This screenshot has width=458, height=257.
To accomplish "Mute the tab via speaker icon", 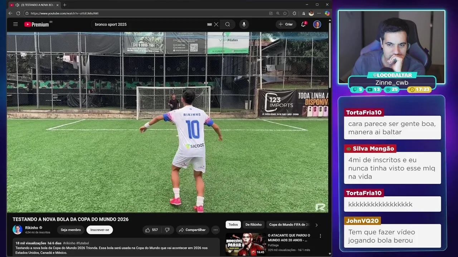I will coord(17,5).
